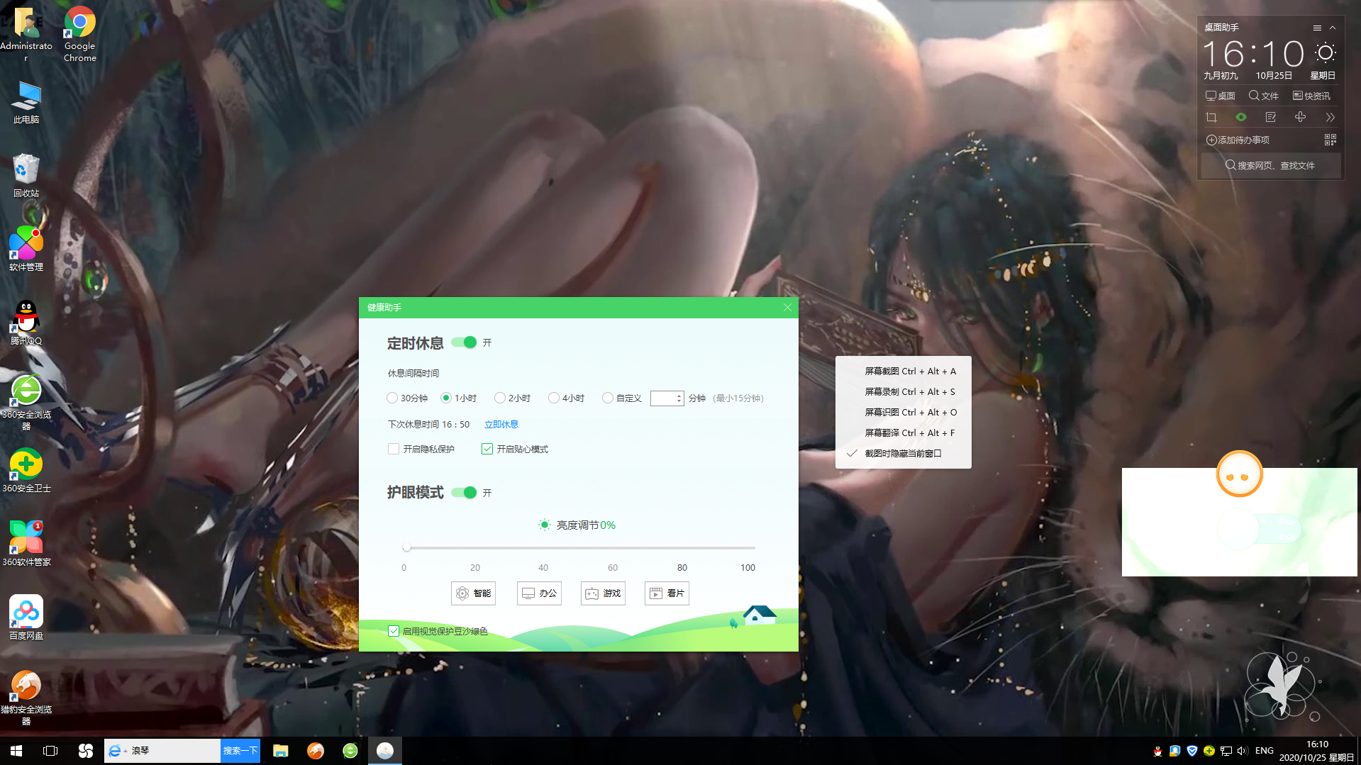Image resolution: width=1361 pixels, height=765 pixels.
Task: Open the 软件管理 desktop icon
Action: (26, 249)
